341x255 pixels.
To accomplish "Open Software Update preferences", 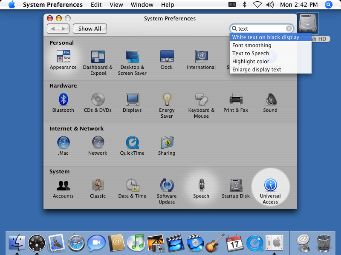I will coord(167,186).
